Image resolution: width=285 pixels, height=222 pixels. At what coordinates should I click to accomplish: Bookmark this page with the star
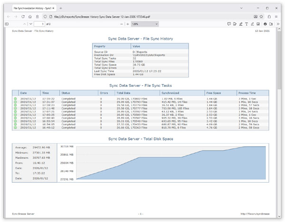point(261,17)
